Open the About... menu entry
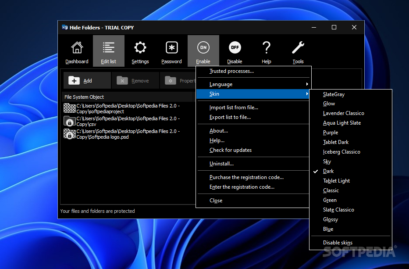The width and height of the screenshot is (409, 269). click(x=253, y=131)
